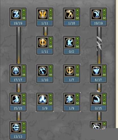Select the skill icon labeled 1/18
118x140 pixels.
point(70,14)
